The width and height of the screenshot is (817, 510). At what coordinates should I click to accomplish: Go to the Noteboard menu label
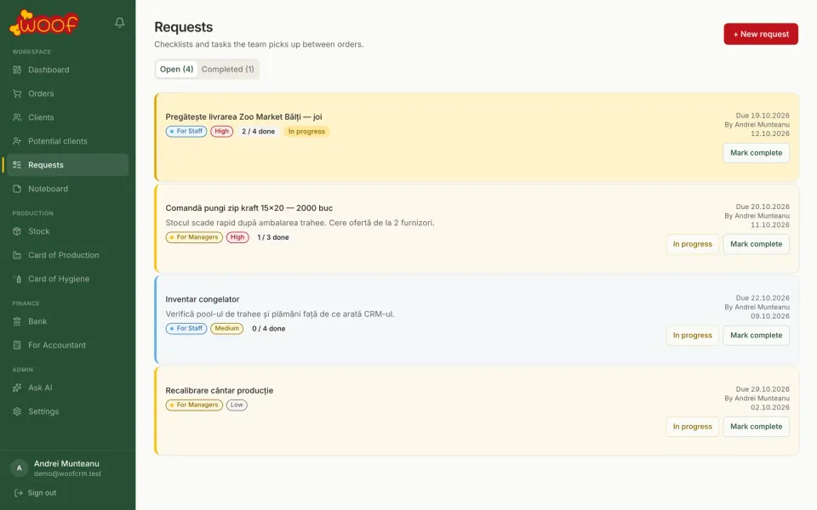coord(48,189)
